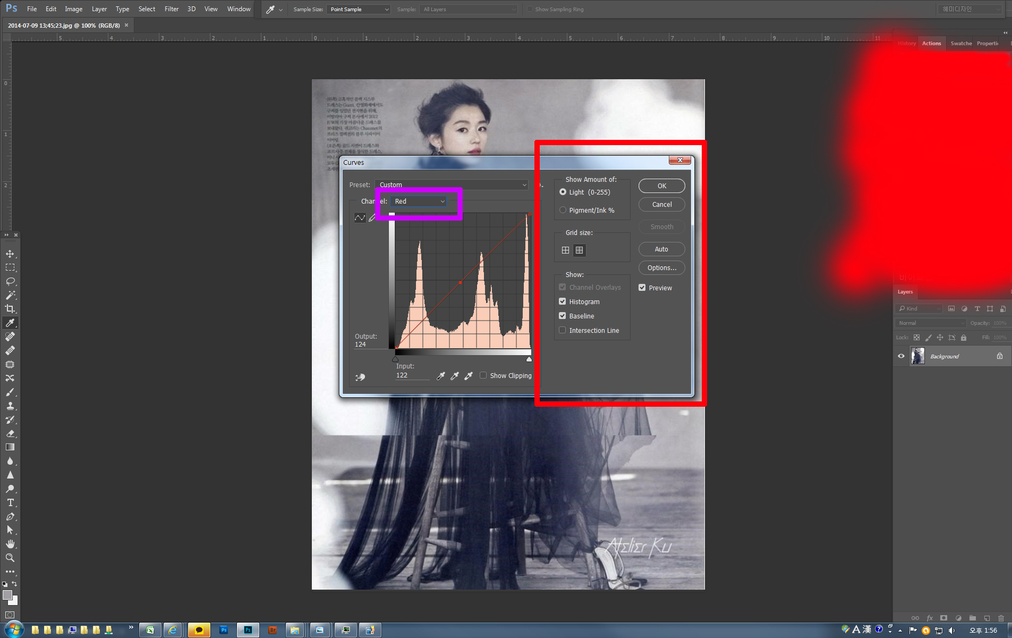
Task: Click the Input value field
Action: 412,375
